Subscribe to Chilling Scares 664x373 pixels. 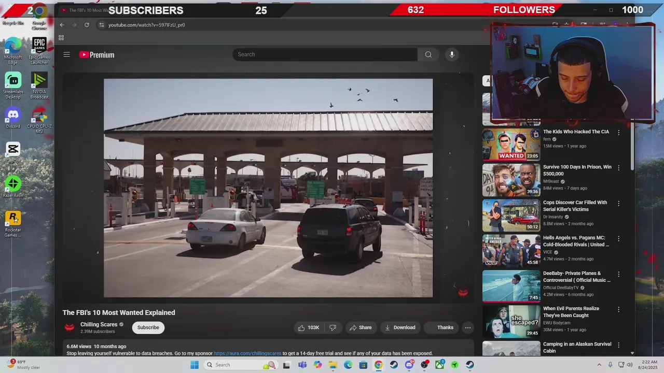click(x=148, y=327)
